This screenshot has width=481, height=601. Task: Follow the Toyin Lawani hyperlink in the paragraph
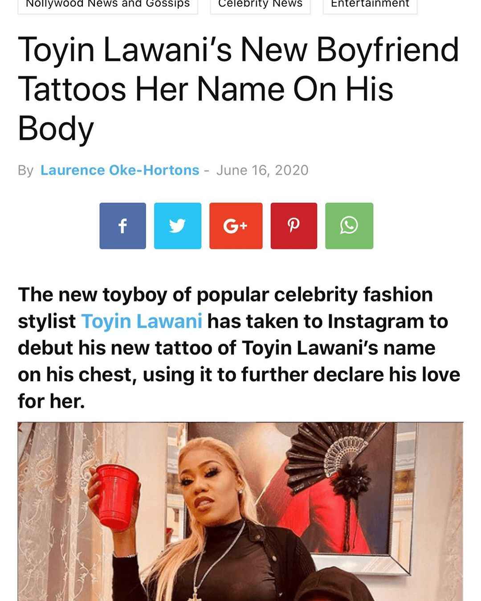point(142,321)
